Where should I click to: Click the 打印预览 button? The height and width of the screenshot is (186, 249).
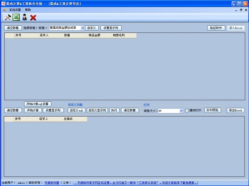212,110
